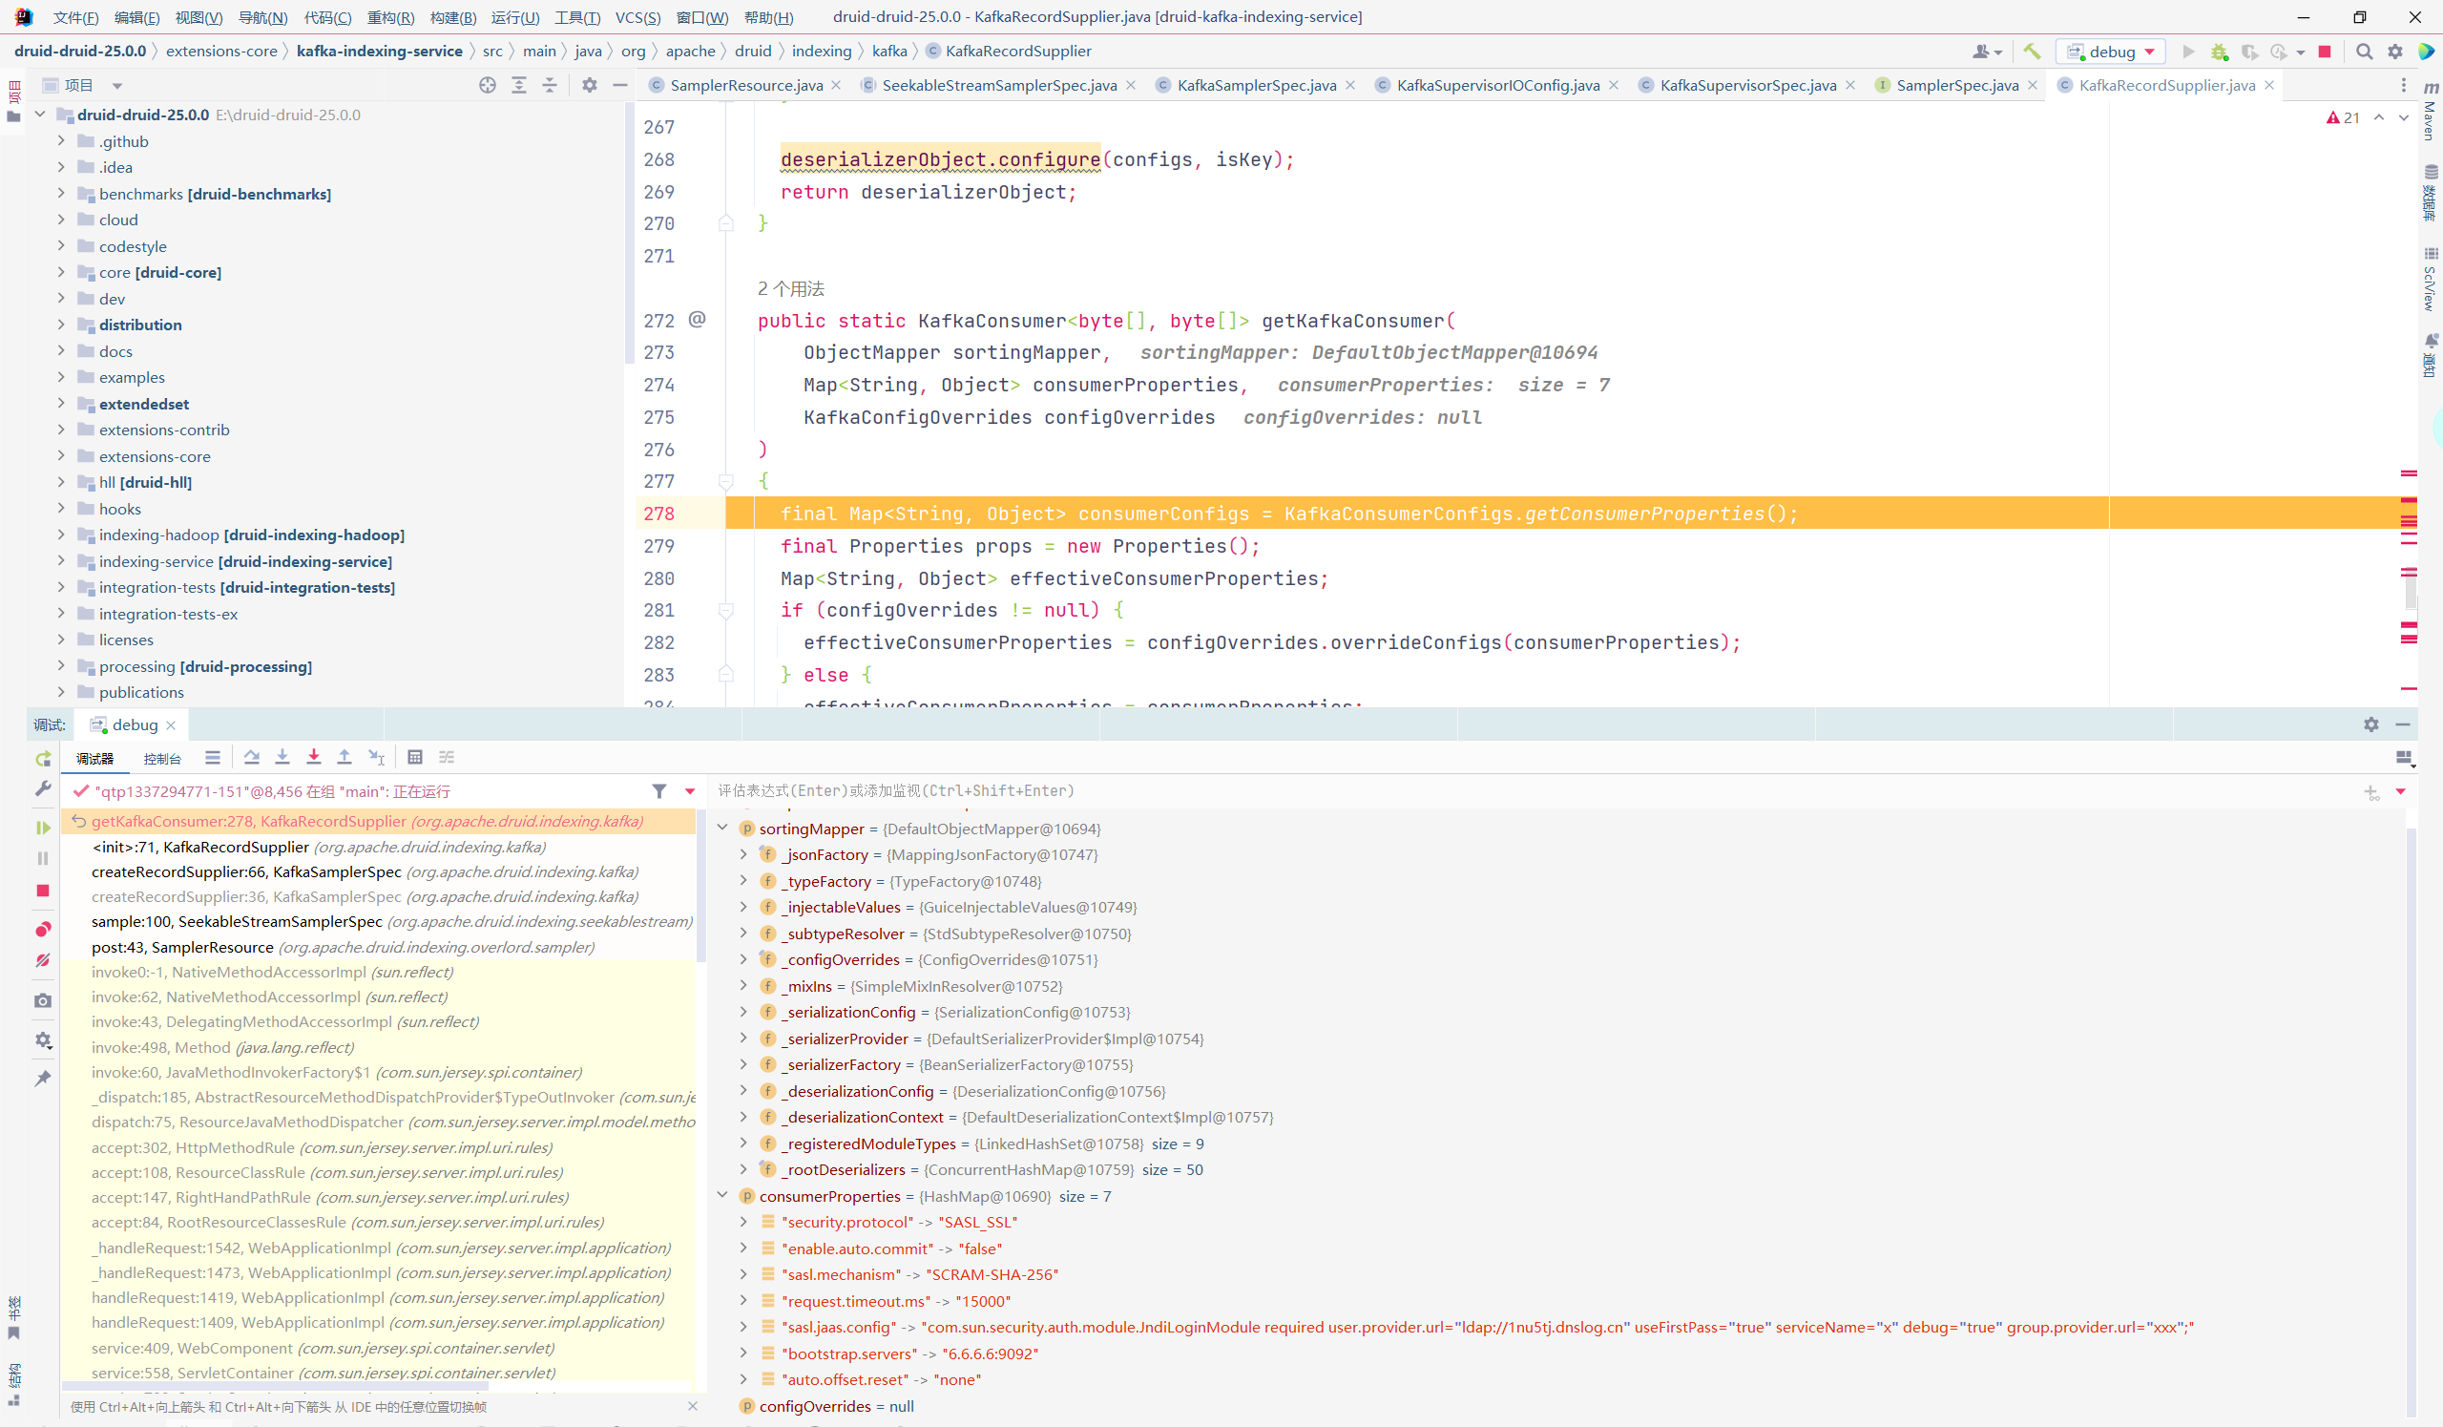Screen dimensions: 2443x1427
Task: Open View Breakpoints with the double red dot icon
Action: [43, 930]
